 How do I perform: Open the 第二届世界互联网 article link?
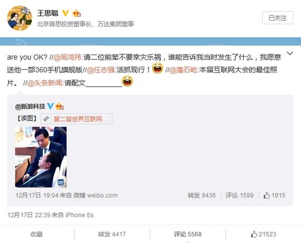click(x=80, y=119)
